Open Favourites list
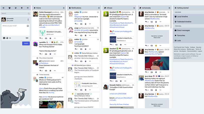204x114 pixels. 188,35
